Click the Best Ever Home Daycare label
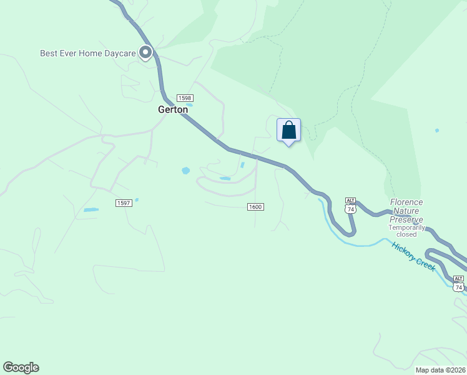 click(88, 53)
